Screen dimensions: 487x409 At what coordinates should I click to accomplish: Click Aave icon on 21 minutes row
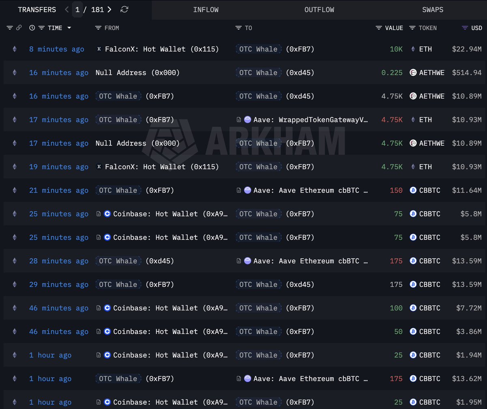248,190
